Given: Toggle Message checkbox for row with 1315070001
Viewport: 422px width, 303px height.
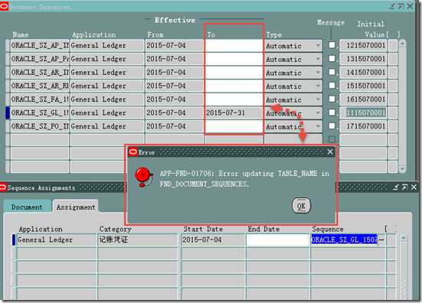Looking at the screenshot, I should pyautogui.click(x=332, y=59).
